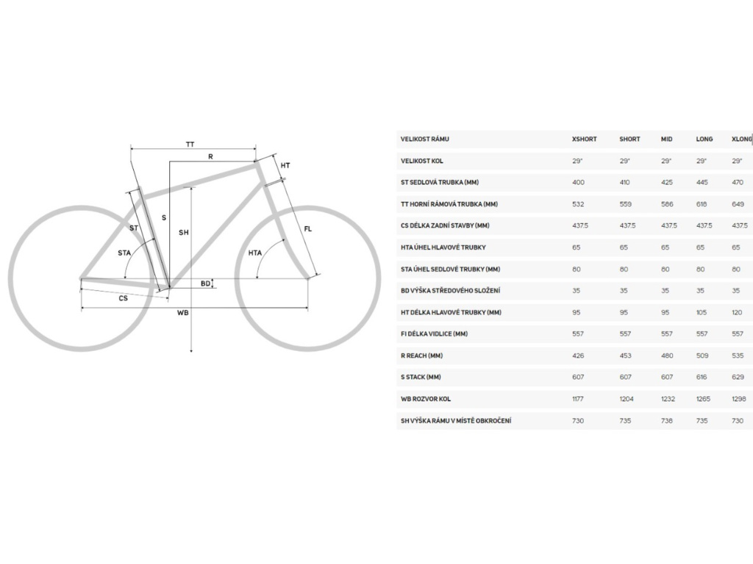Select the top tube value 649
The width and height of the screenshot is (753, 564).
(738, 204)
